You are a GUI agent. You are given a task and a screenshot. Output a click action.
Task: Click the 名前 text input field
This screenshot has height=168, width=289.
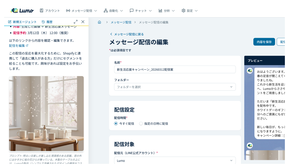coord(175,70)
